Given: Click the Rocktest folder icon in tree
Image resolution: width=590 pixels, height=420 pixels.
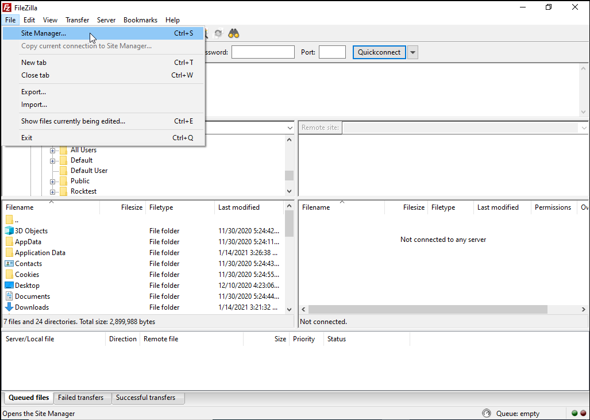Looking at the screenshot, I should pos(63,191).
